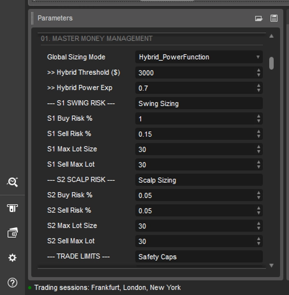Open the Global Sizing Mode dropdown
289x295 pixels.
pos(198,57)
